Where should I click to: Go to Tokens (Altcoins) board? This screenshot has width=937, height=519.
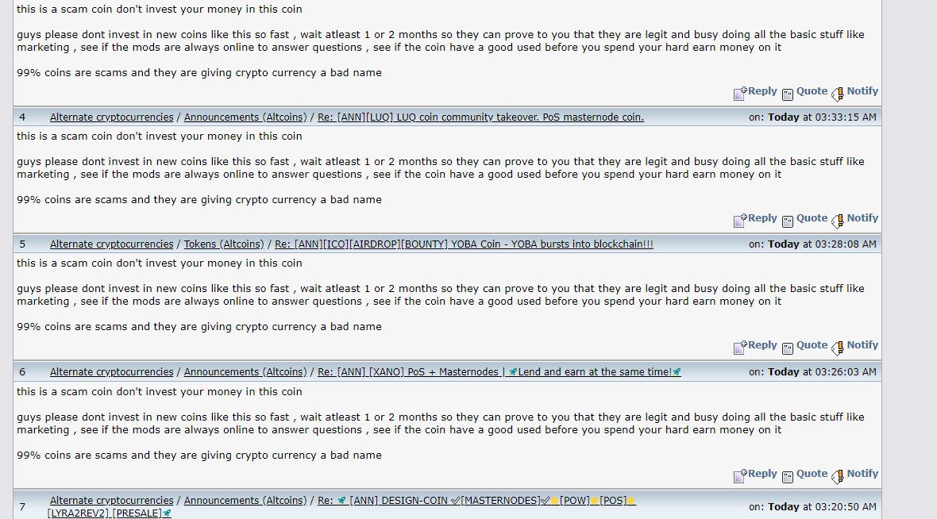pos(223,244)
